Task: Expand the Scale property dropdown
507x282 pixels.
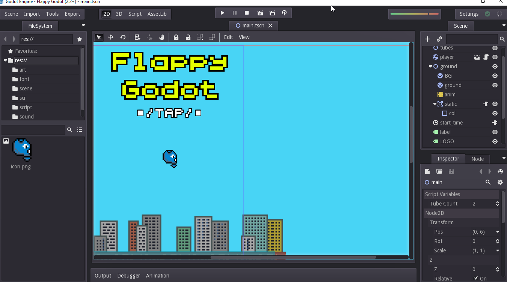Action: [x=498, y=250]
